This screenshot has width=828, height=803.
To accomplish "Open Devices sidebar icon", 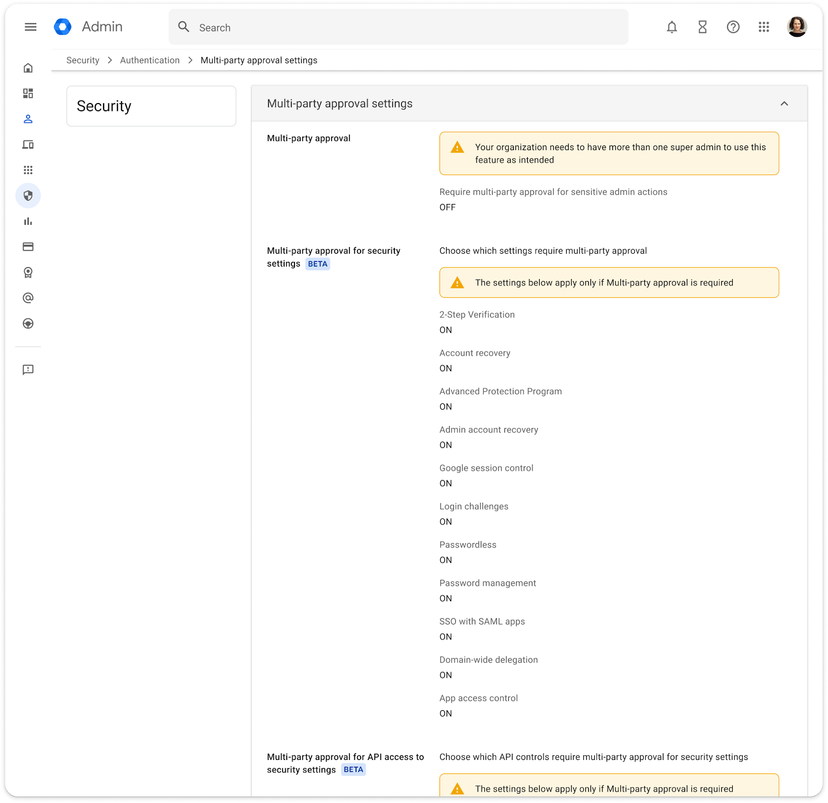I will click(28, 144).
